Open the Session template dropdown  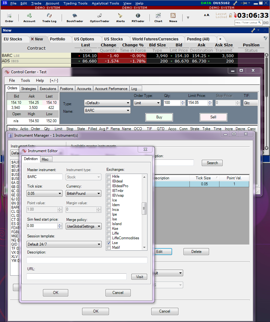[x=64, y=244]
